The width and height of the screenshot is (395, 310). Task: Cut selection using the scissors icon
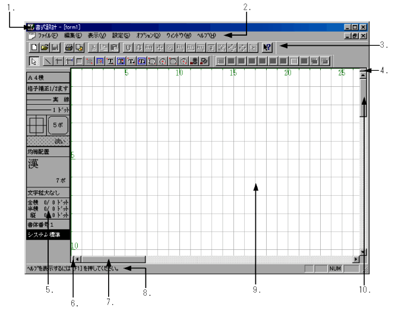point(94,47)
